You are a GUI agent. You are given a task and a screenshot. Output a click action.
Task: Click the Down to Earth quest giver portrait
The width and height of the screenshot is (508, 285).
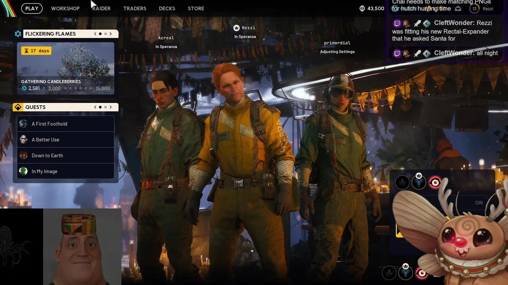[x=23, y=156]
